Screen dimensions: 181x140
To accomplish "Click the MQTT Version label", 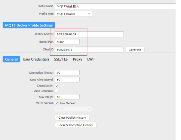I will point(44,103).
